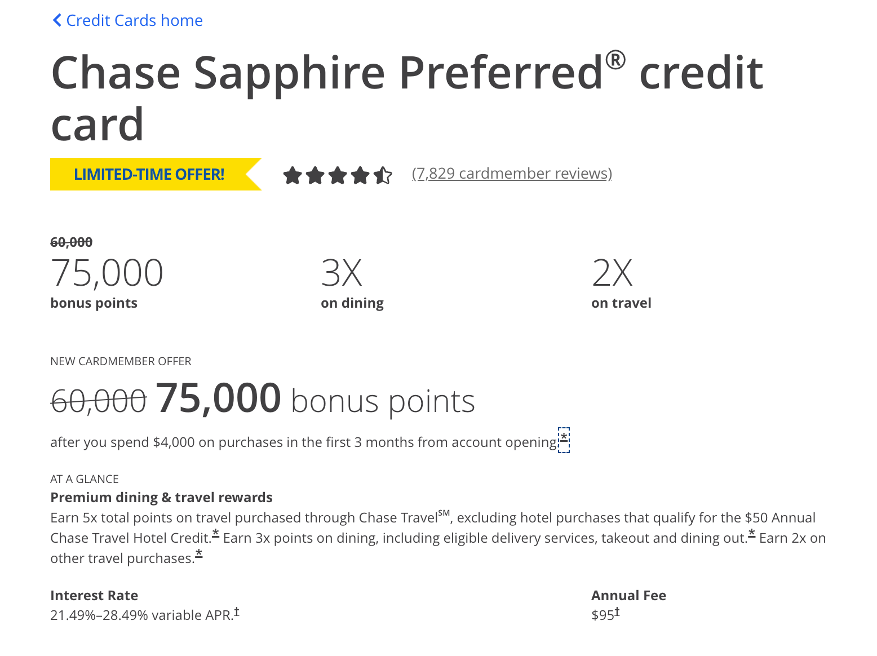Select the large 75,000 bonus points stat
The image size is (877, 656).
coord(107,274)
